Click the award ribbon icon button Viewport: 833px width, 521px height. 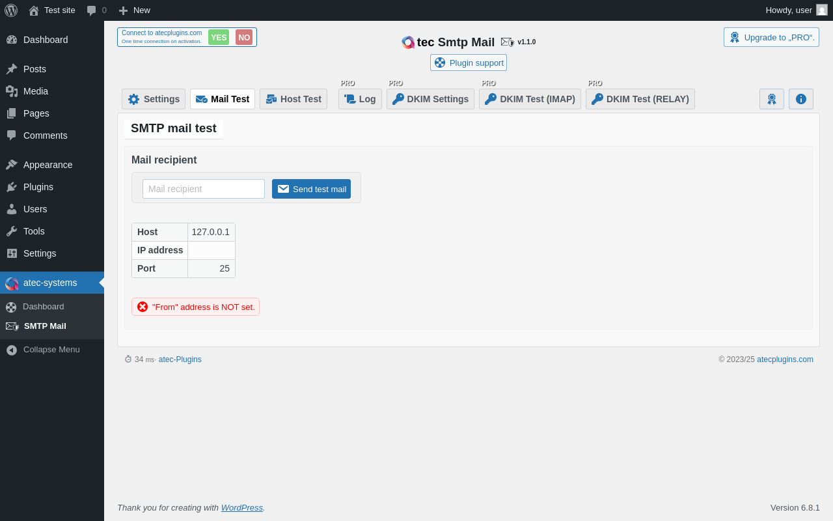(772, 99)
